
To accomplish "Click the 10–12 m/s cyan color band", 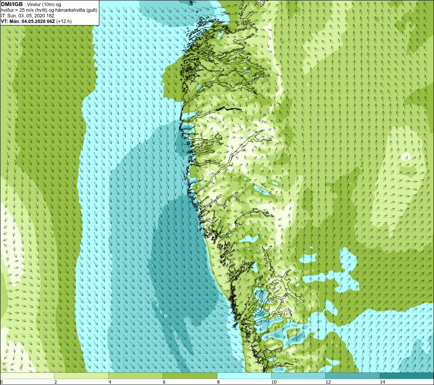I will pyautogui.click(x=299, y=375).
